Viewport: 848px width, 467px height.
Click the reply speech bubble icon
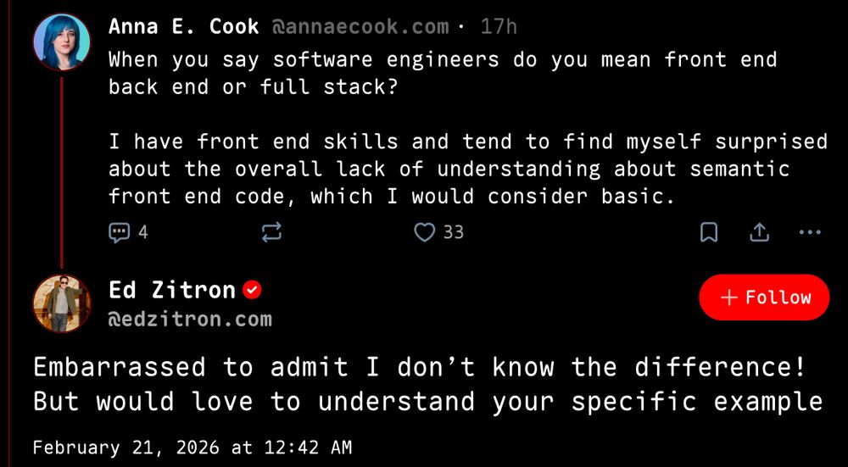120,231
